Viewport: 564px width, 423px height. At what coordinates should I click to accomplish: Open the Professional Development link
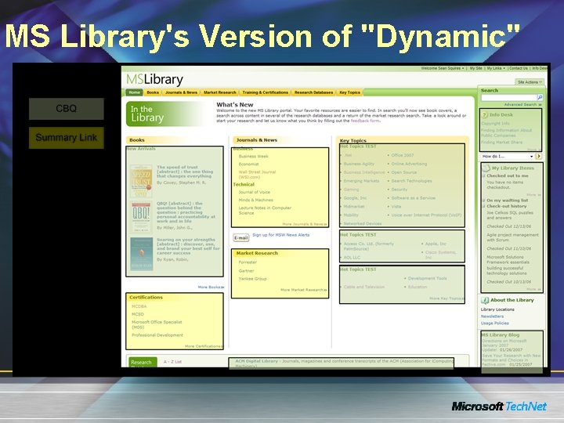coord(157,335)
